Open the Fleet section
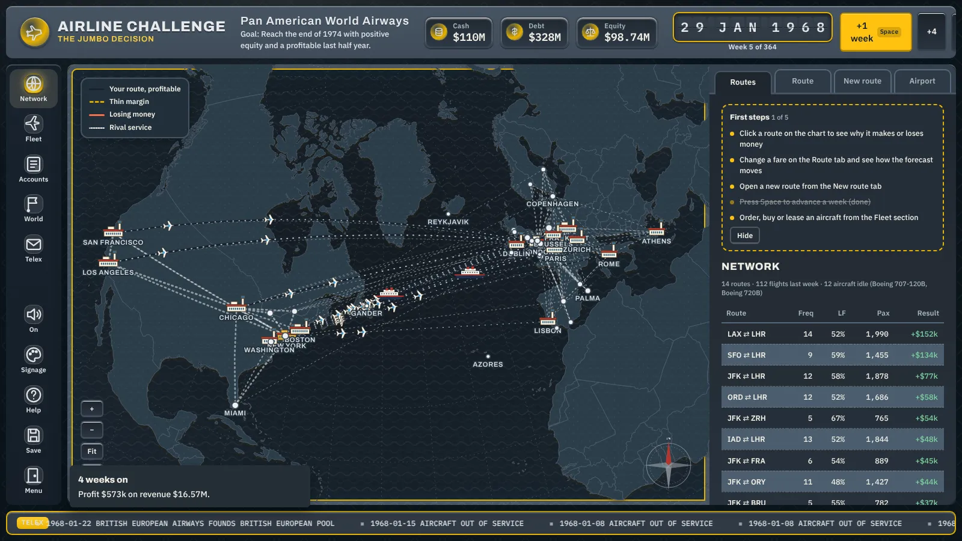Screen dimensions: 962x541 (x=34, y=129)
